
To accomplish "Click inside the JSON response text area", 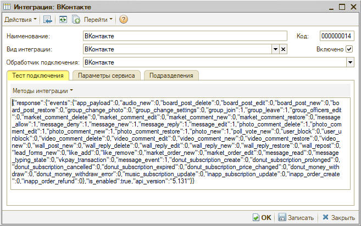I will coord(180,144).
